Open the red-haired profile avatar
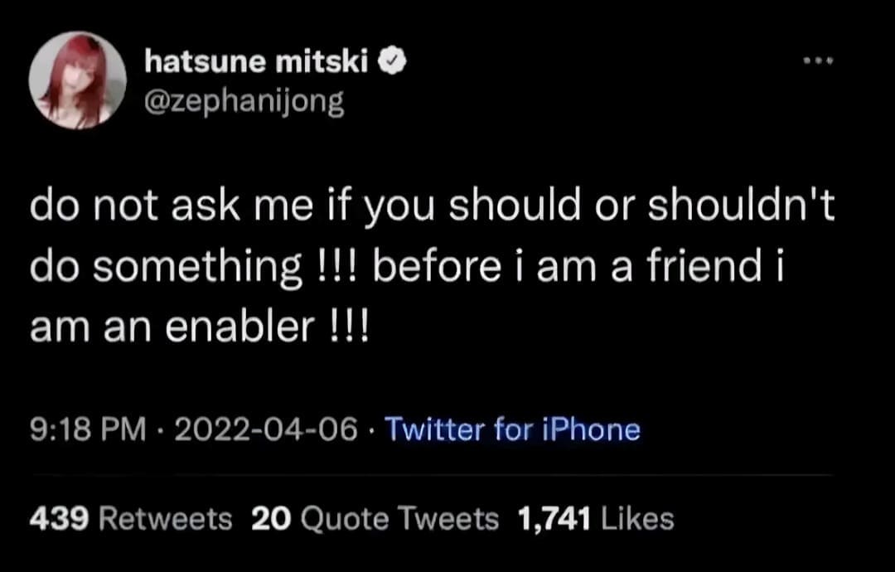Screen dimensions: 895x572 pos(77,80)
